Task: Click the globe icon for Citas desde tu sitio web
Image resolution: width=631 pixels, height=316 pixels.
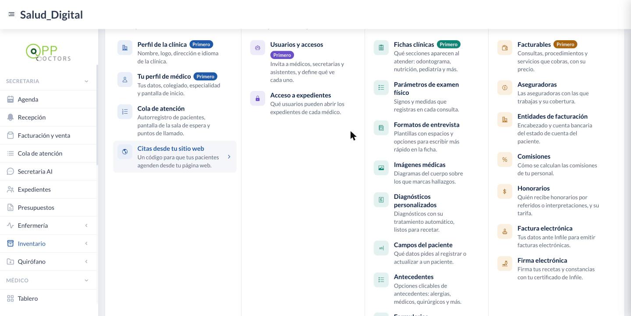Action: pyautogui.click(x=125, y=152)
